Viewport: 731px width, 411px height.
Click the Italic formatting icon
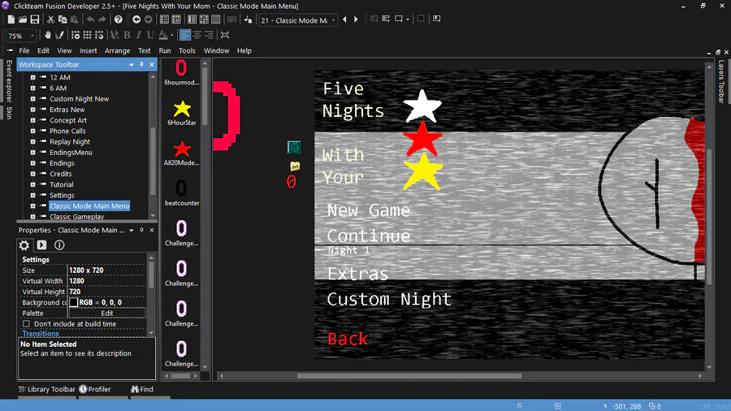(138, 36)
